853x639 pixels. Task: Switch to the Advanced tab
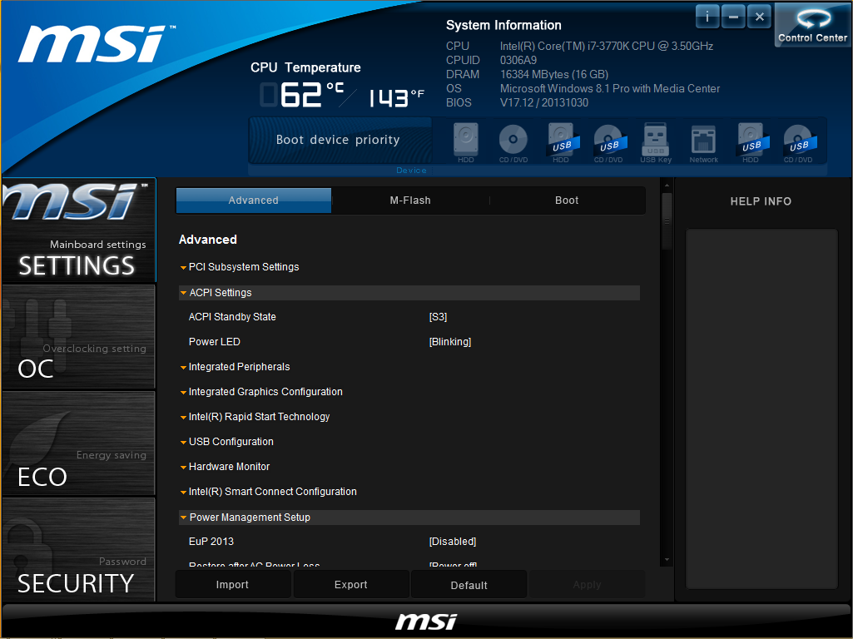pyautogui.click(x=254, y=201)
